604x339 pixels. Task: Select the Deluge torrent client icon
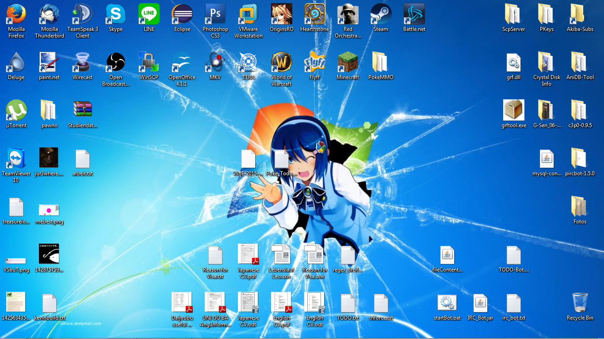click(16, 63)
